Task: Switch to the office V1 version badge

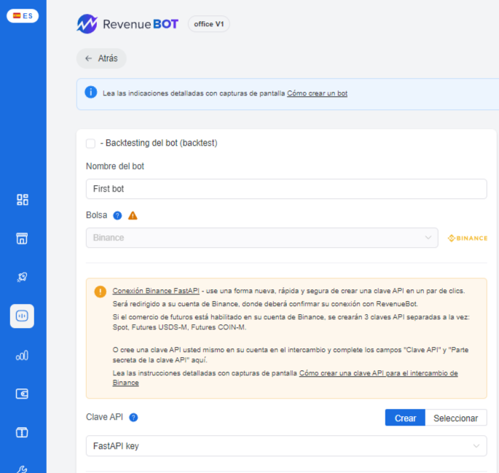Action: (209, 24)
